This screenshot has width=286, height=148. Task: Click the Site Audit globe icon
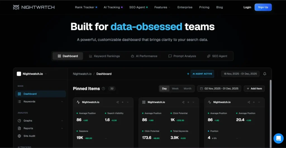point(19,136)
